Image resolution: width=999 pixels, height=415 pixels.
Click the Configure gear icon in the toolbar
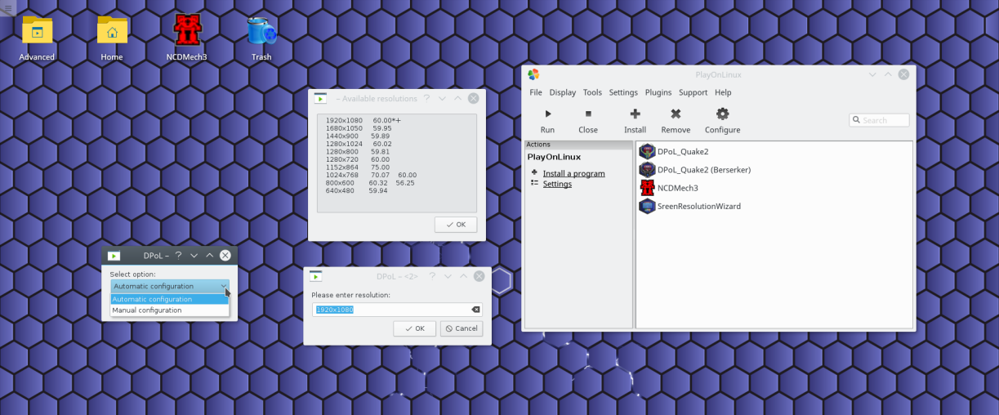click(x=722, y=114)
